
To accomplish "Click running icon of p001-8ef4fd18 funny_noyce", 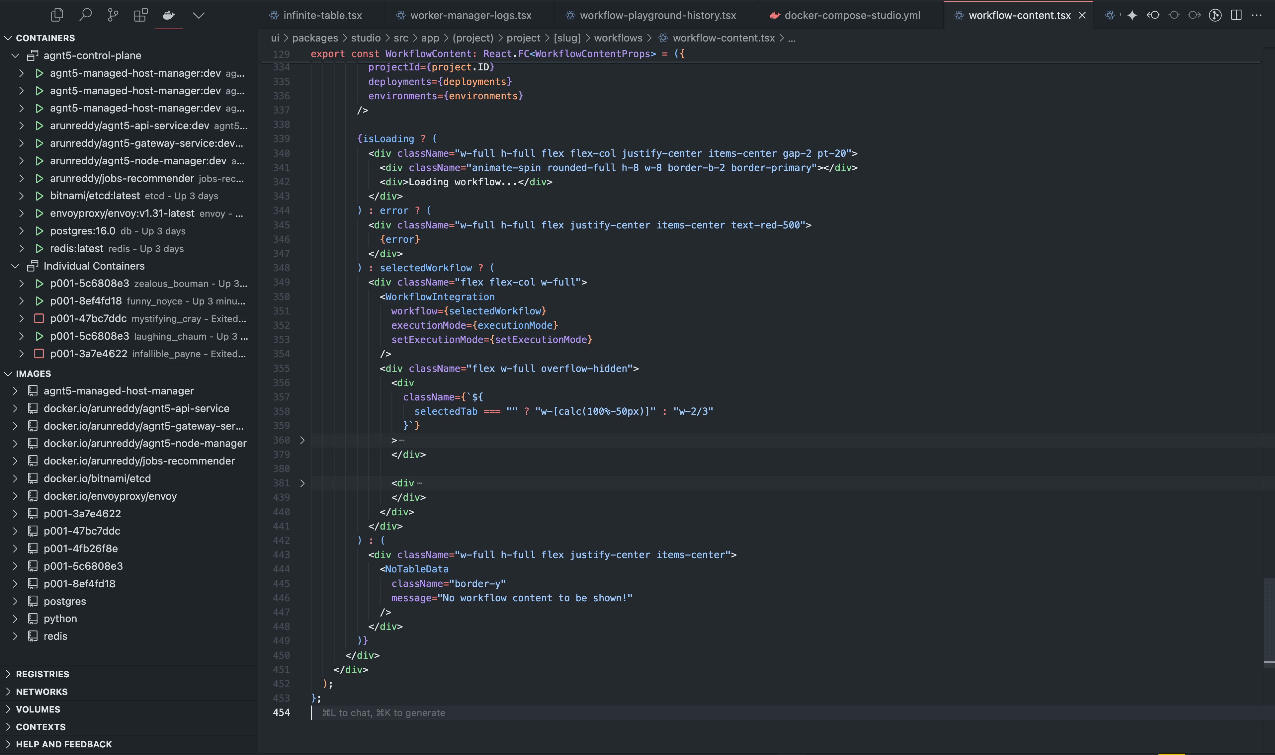I will click(39, 301).
